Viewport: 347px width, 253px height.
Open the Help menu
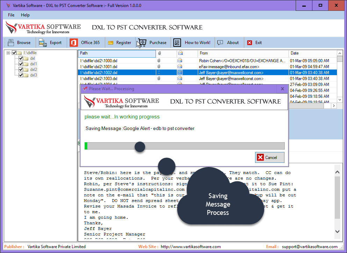[25, 15]
